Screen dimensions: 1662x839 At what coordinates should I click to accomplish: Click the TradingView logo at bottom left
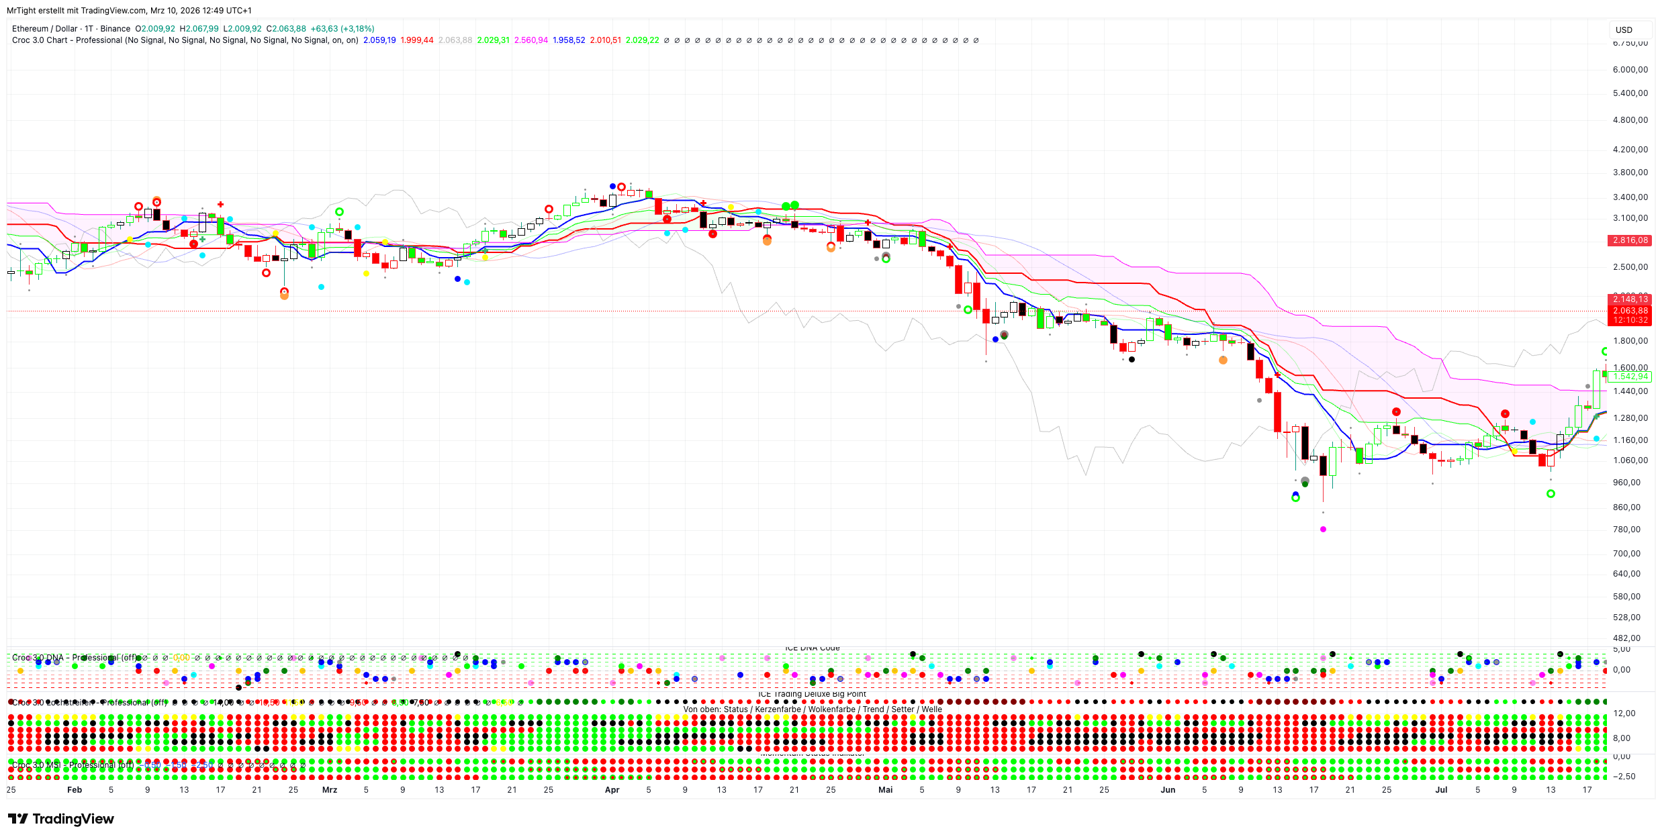click(60, 819)
